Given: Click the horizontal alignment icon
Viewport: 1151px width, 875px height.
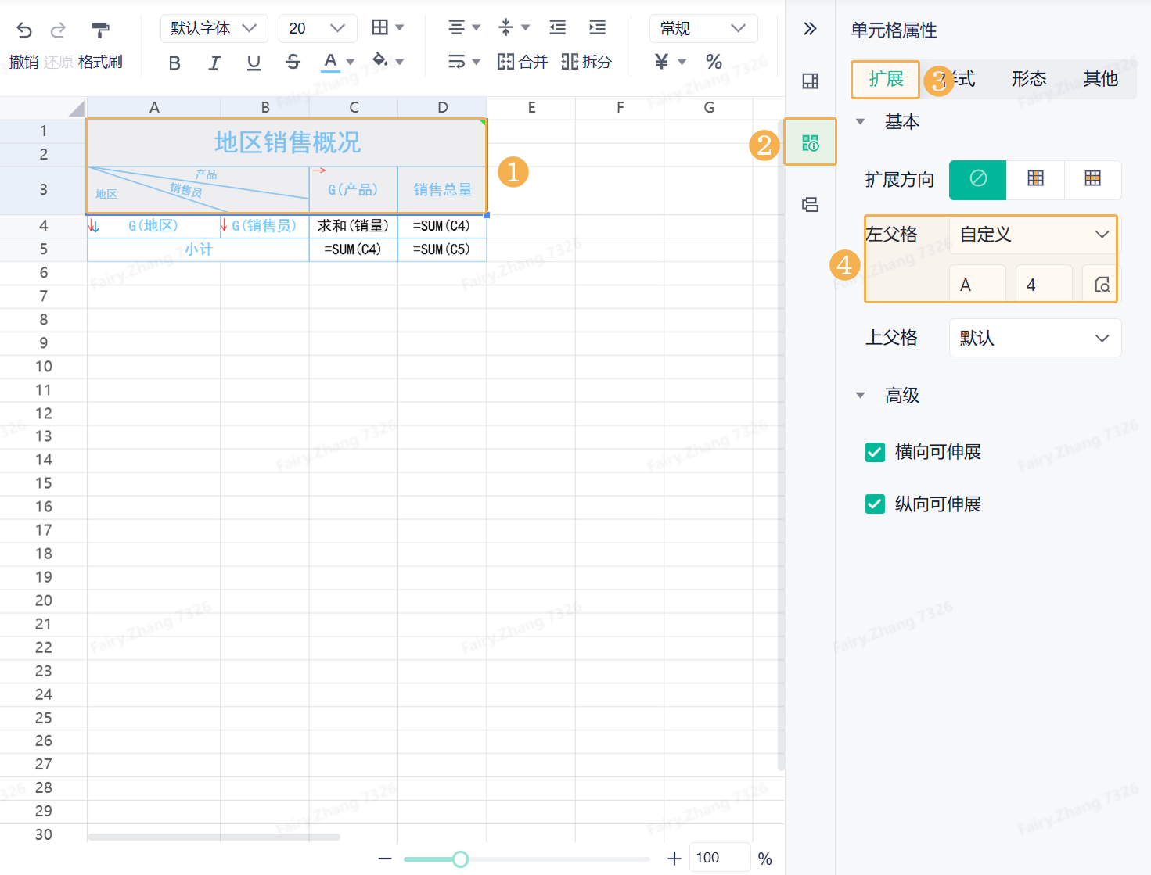Looking at the screenshot, I should click(x=457, y=27).
